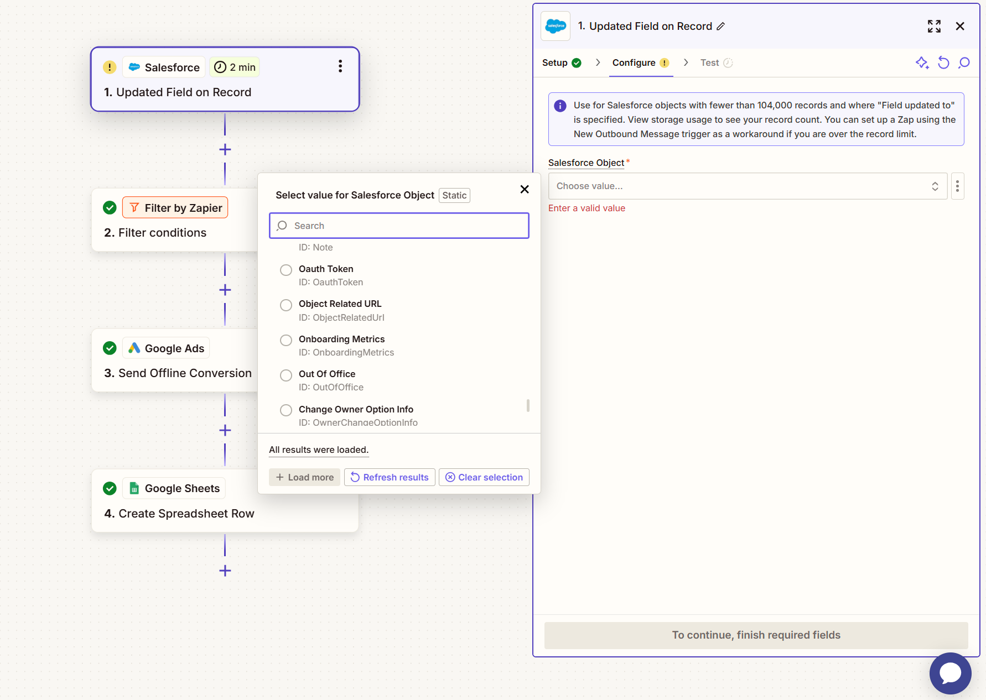This screenshot has width=986, height=700.
Task: Select the Object Related URL option
Action: pyautogui.click(x=286, y=305)
